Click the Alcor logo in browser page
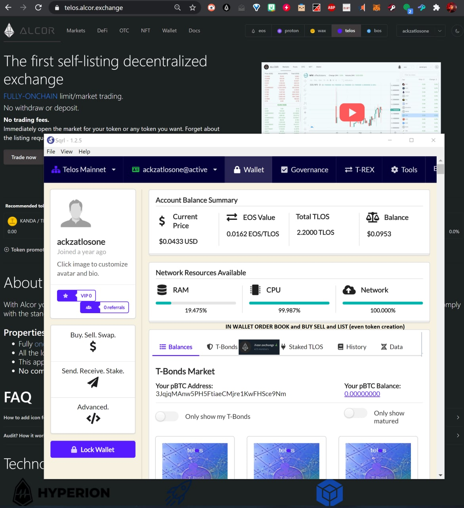This screenshot has width=464, height=508. coord(29,31)
